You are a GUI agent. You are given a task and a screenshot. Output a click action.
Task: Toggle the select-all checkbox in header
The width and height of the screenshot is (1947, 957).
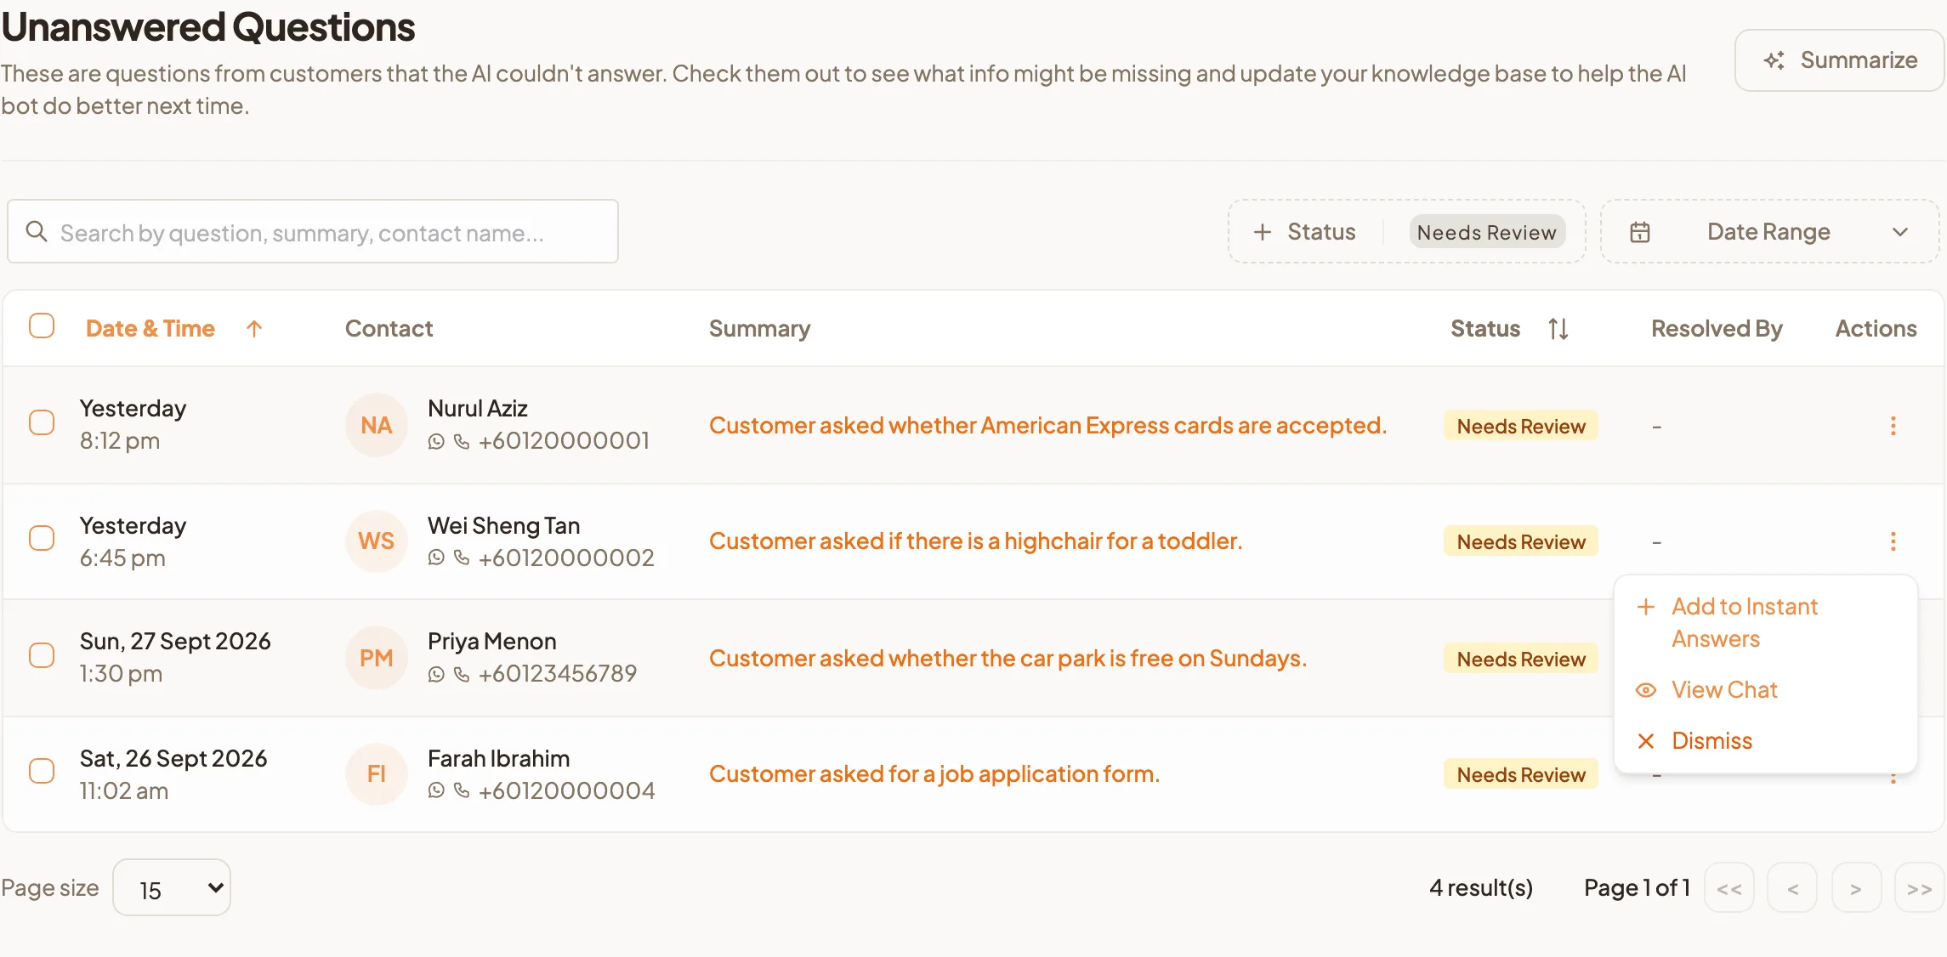coord(42,326)
